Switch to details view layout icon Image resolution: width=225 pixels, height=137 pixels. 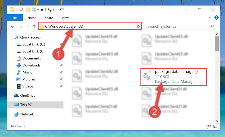point(209,127)
